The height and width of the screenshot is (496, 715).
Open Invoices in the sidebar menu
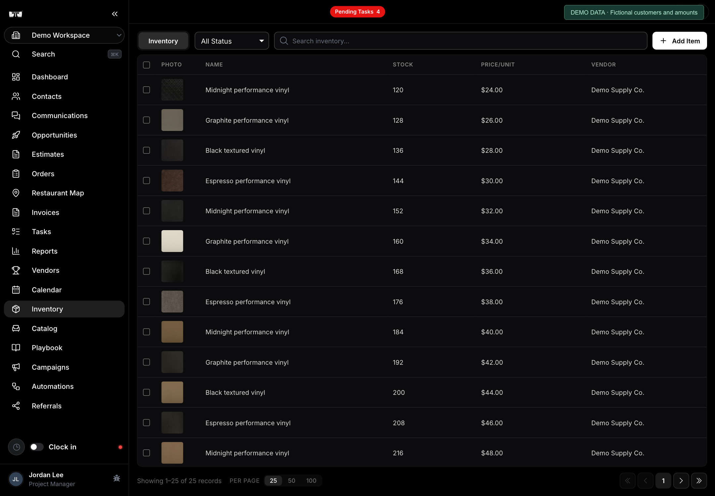point(64,212)
